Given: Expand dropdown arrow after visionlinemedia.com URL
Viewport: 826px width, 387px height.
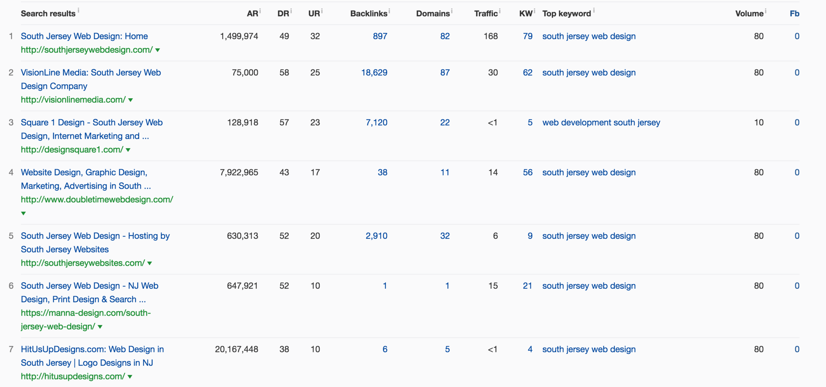Looking at the screenshot, I should (x=131, y=100).
